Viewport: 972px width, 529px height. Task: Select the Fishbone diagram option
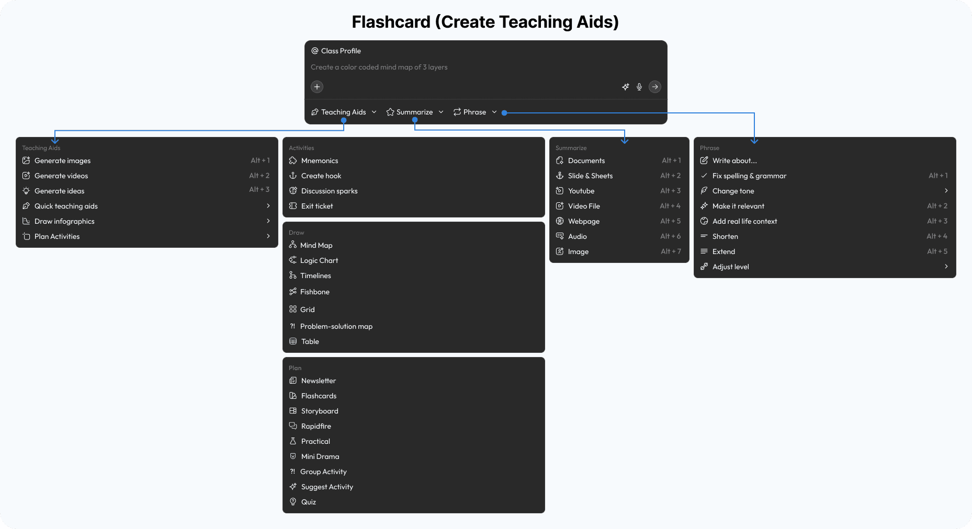[314, 292]
